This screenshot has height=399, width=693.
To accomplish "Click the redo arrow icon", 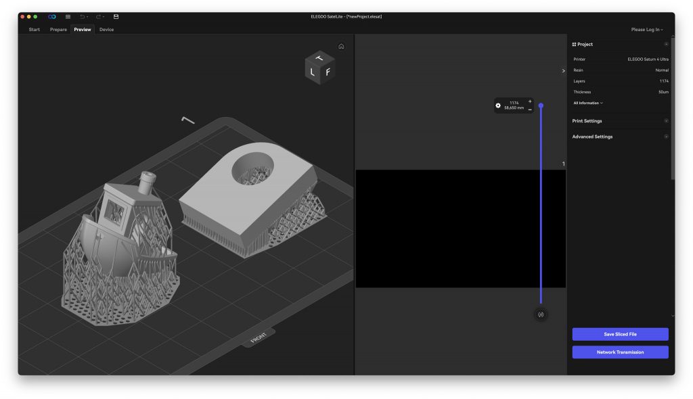I will pyautogui.click(x=98, y=16).
